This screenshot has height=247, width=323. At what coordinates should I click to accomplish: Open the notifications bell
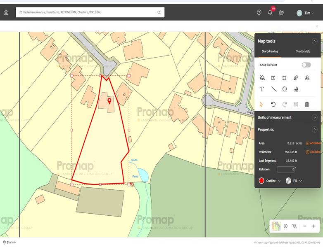tap(270, 12)
